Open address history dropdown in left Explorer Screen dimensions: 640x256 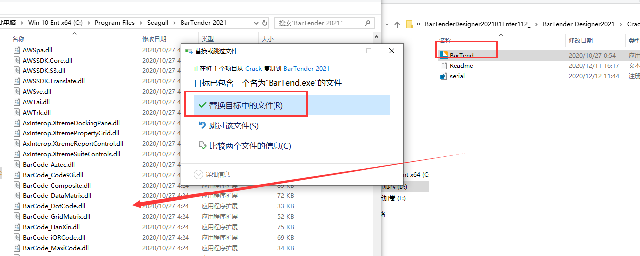coord(255,23)
